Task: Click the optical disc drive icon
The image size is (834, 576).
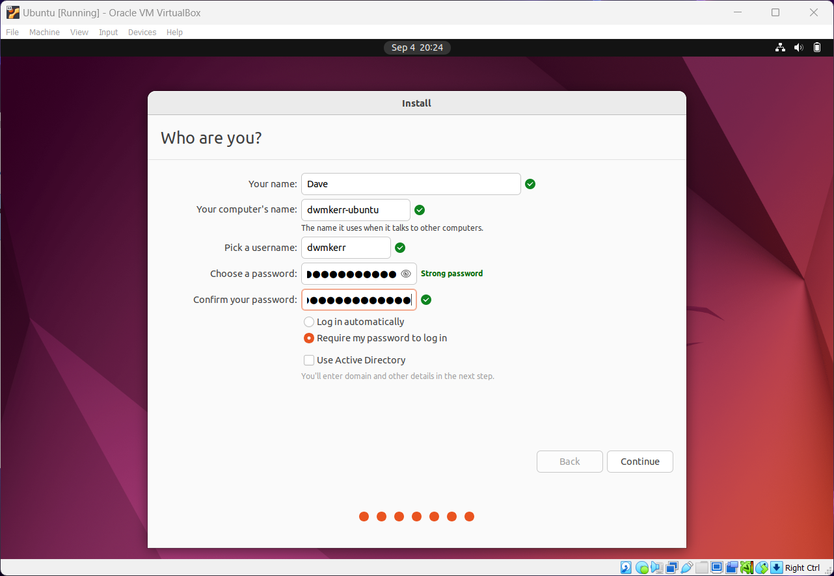Action: 641,568
